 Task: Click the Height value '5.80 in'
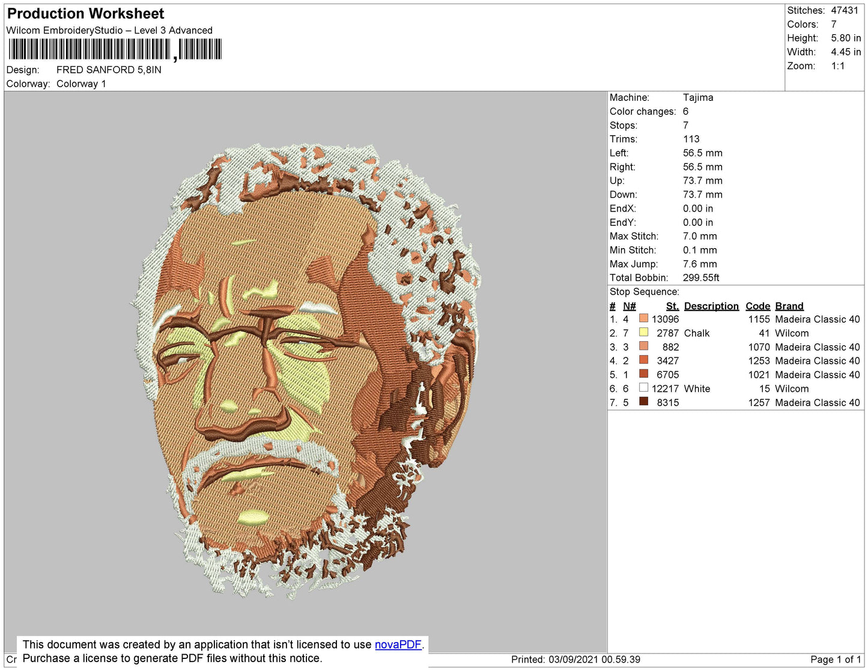click(x=846, y=38)
